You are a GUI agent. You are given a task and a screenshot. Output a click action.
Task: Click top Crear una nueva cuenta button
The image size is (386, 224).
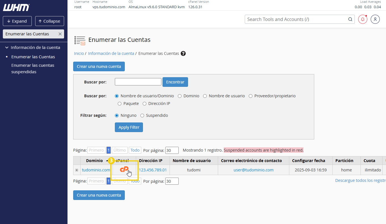pyautogui.click(x=99, y=66)
